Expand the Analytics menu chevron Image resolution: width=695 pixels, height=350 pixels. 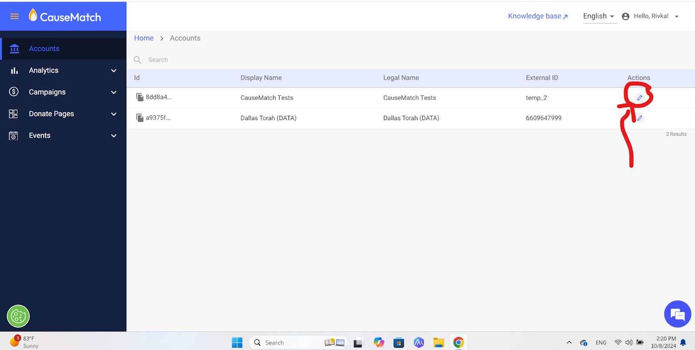pos(114,71)
